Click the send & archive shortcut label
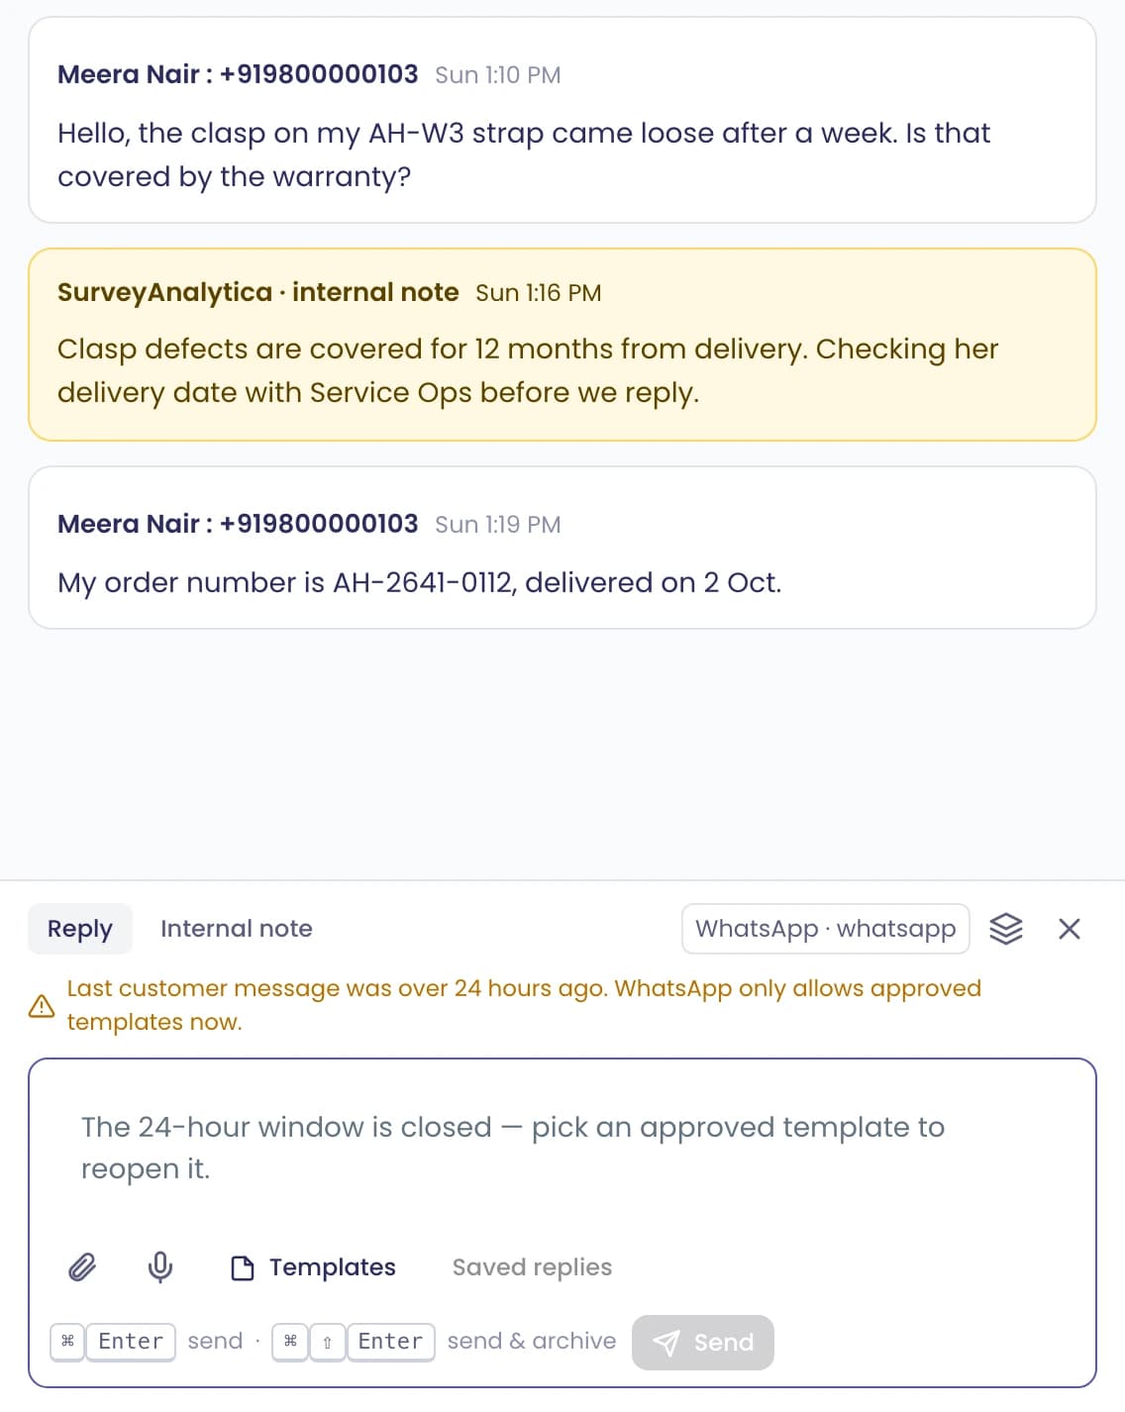This screenshot has width=1125, height=1412. [x=532, y=1342]
